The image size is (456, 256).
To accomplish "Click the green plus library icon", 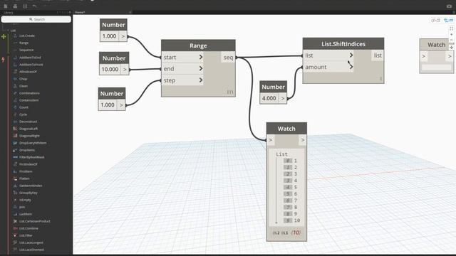I will (x=4, y=36).
